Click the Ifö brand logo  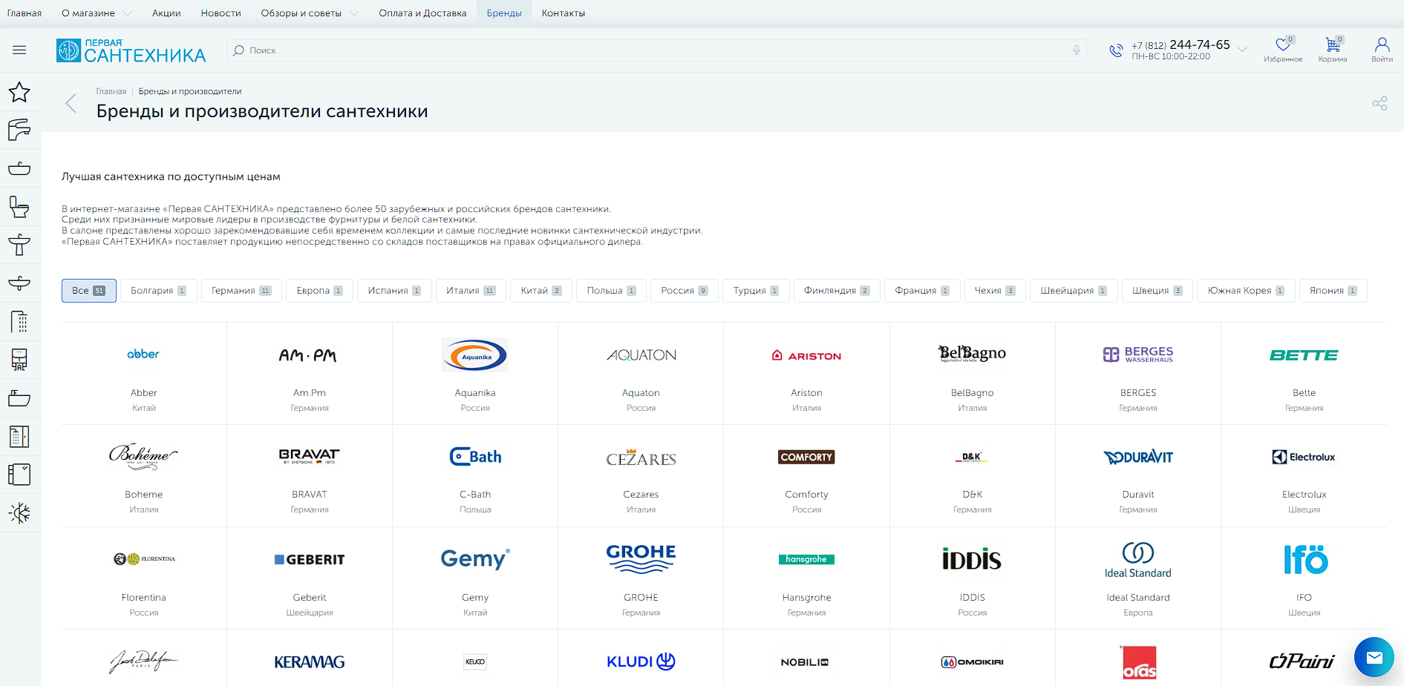[x=1306, y=559]
